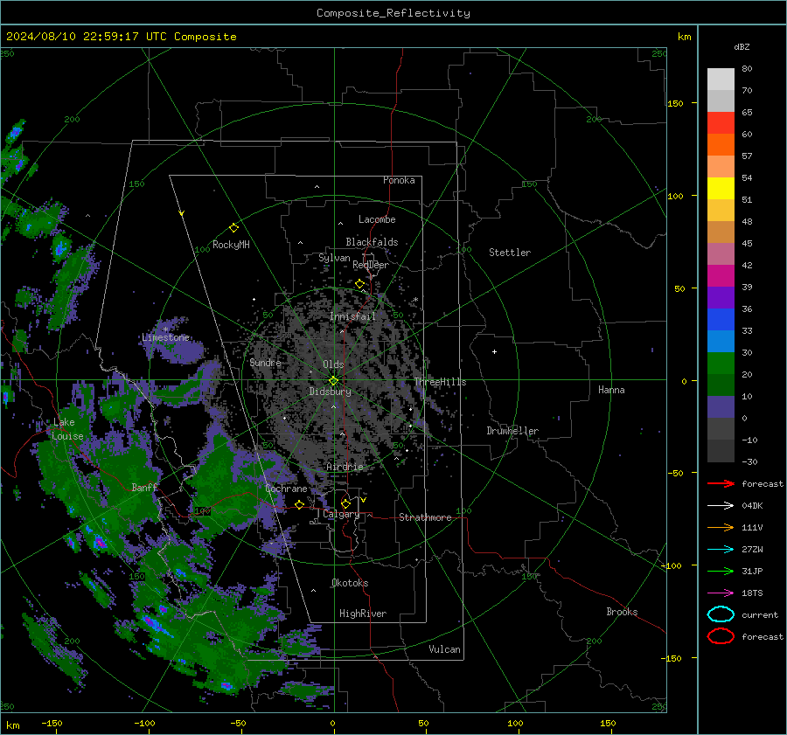Click the yellow 54 dBZ color swatch

click(x=721, y=189)
